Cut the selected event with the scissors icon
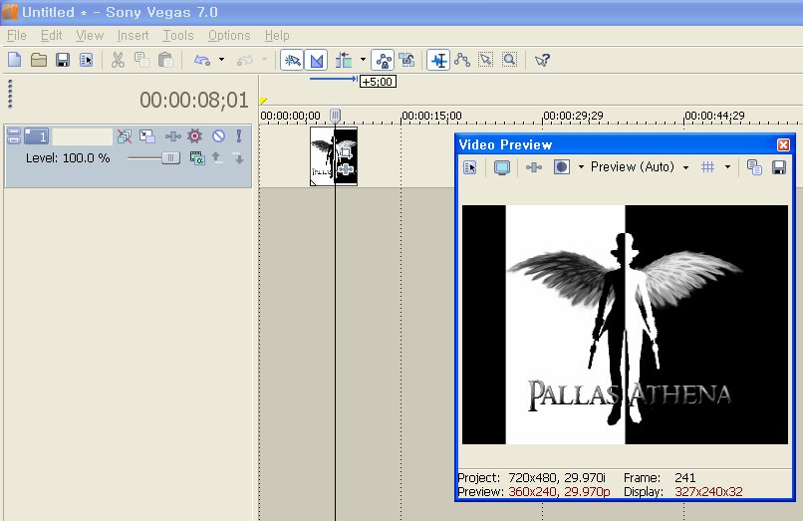Image resolution: width=803 pixels, height=521 pixels. 118,60
